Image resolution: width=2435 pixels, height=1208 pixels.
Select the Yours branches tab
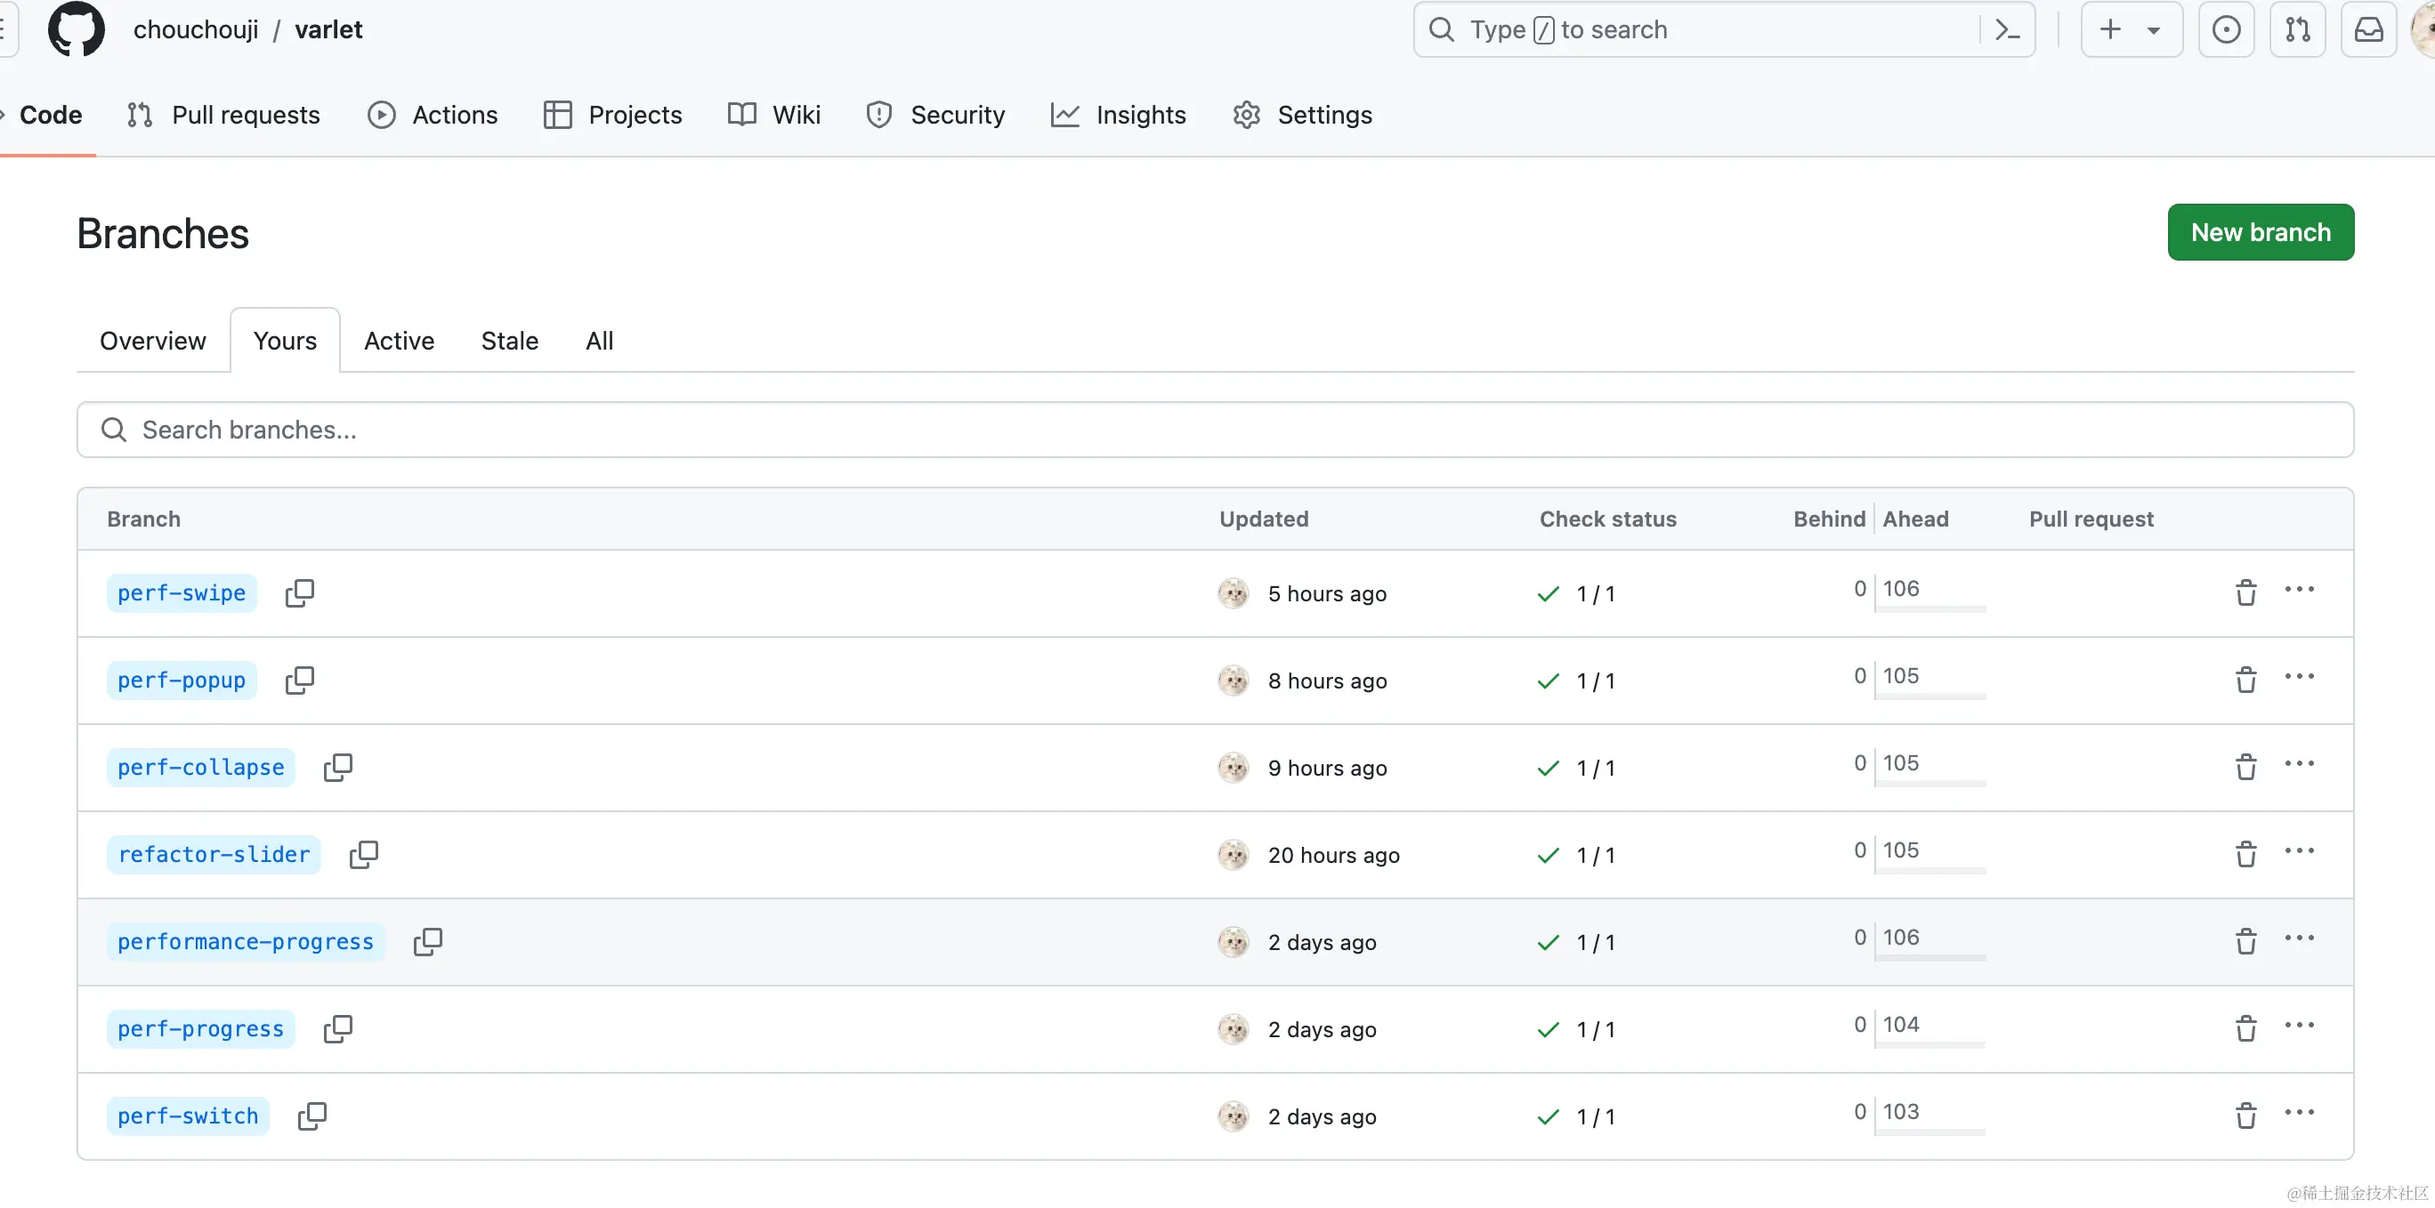pos(286,341)
